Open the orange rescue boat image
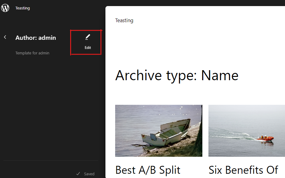Image resolution: width=285 pixels, height=178 pixels. [x=247, y=131]
